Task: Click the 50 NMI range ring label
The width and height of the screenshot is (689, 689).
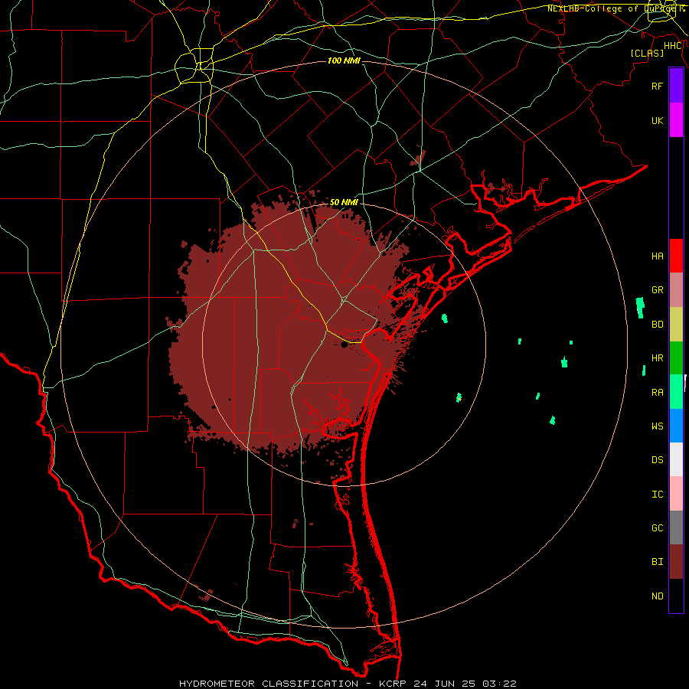Action: (x=344, y=202)
